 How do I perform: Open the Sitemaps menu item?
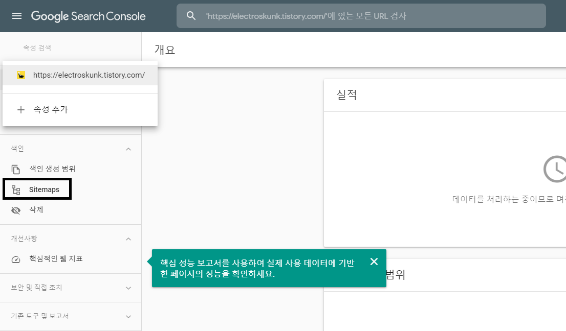click(x=37, y=189)
